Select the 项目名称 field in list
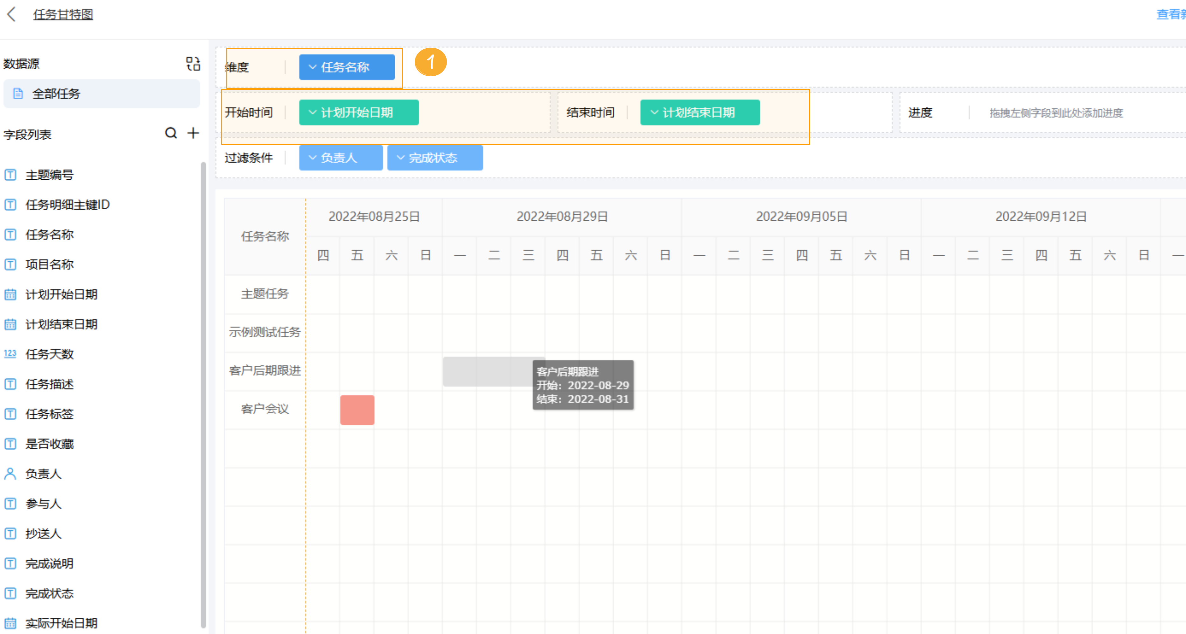Screen dimensions: 1186x634 [x=49, y=264]
